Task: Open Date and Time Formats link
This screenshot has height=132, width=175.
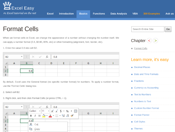Action: click(146, 74)
